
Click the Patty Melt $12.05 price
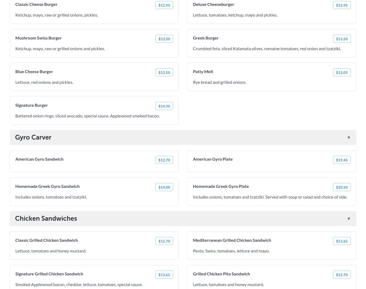[342, 72]
